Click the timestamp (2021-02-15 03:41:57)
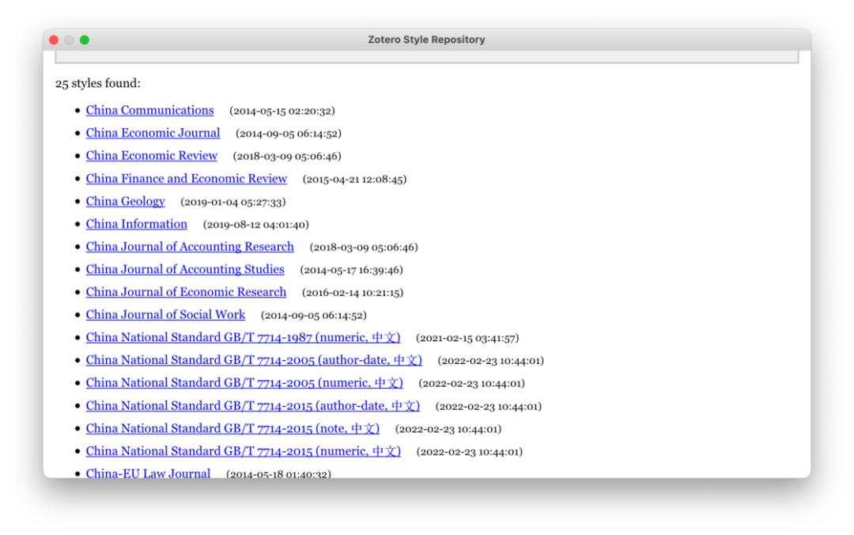The image size is (854, 535). pyautogui.click(x=467, y=338)
